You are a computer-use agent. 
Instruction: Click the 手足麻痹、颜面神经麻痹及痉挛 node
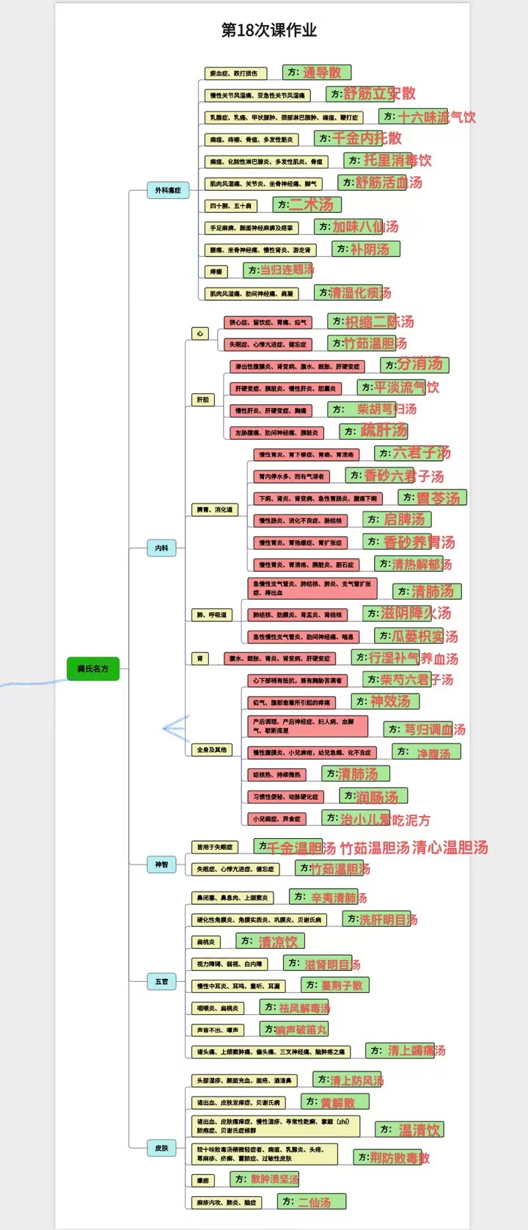(251, 228)
